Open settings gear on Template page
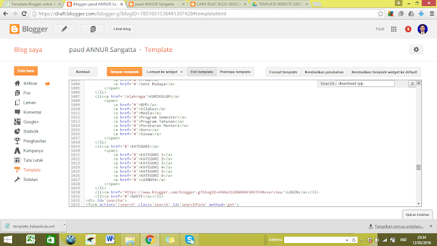Viewport: 437px width, 246px height. tap(416, 49)
